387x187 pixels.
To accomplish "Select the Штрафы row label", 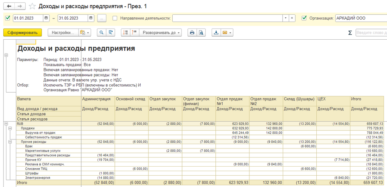I will [32, 173].
